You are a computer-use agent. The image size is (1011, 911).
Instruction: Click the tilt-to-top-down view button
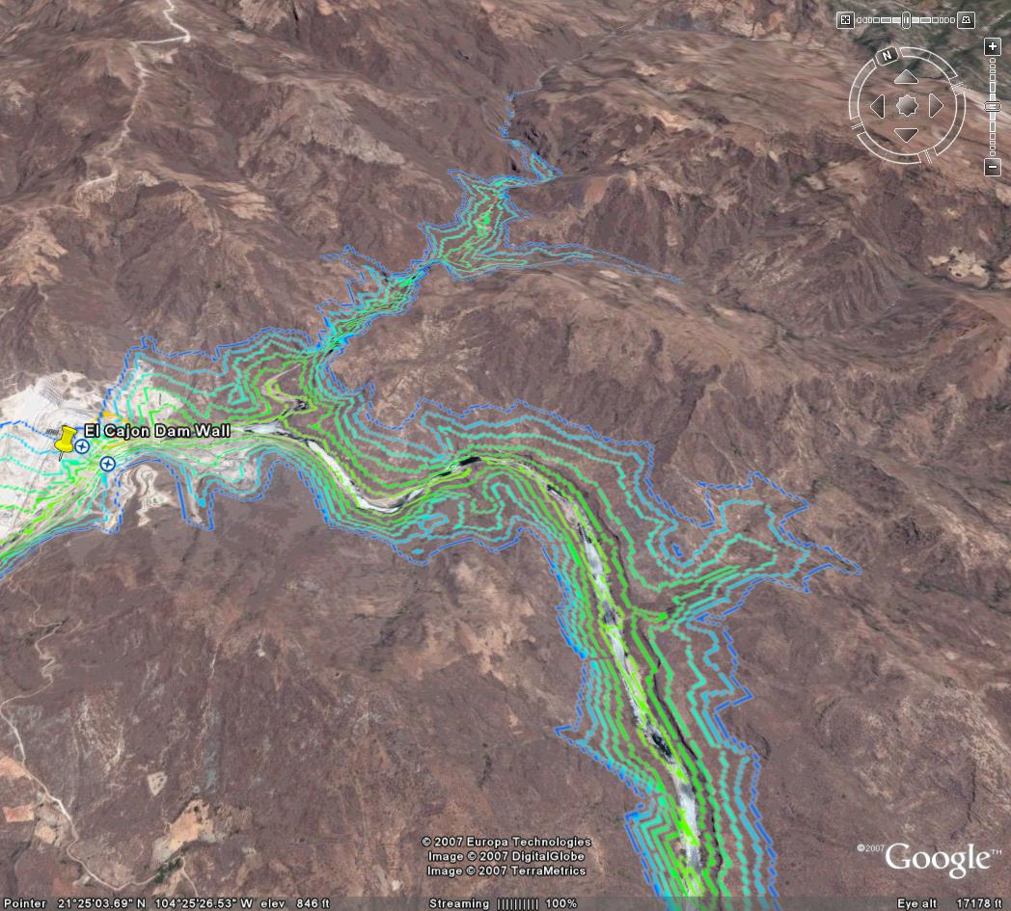[845, 20]
